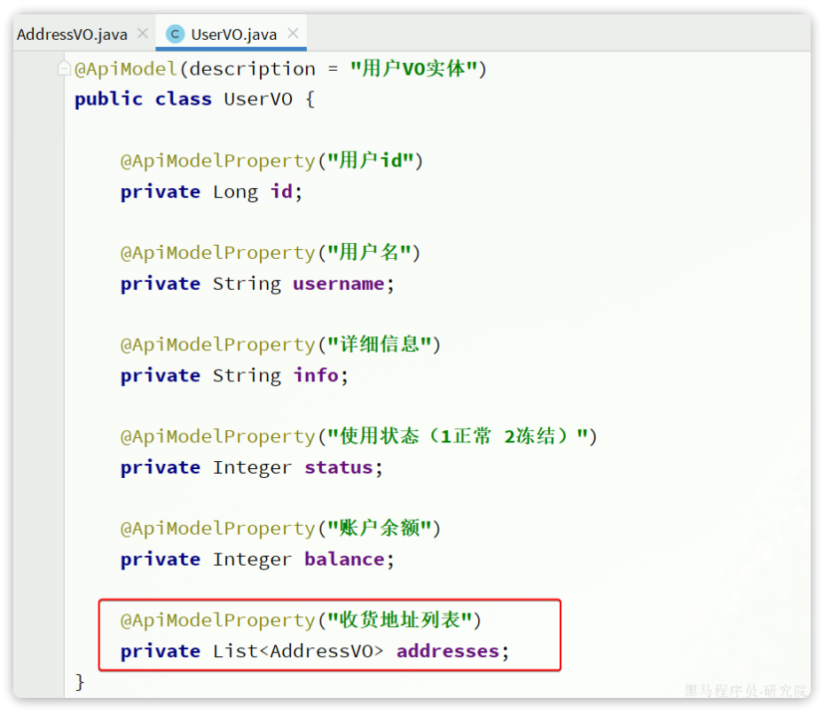Click the class icon on UserVO.java tab
Viewport: 824px width, 713px height.
pyautogui.click(x=175, y=35)
